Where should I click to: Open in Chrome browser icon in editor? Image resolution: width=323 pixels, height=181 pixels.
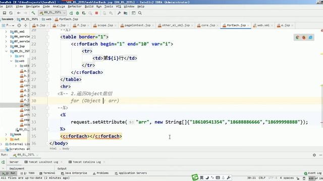point(297,37)
